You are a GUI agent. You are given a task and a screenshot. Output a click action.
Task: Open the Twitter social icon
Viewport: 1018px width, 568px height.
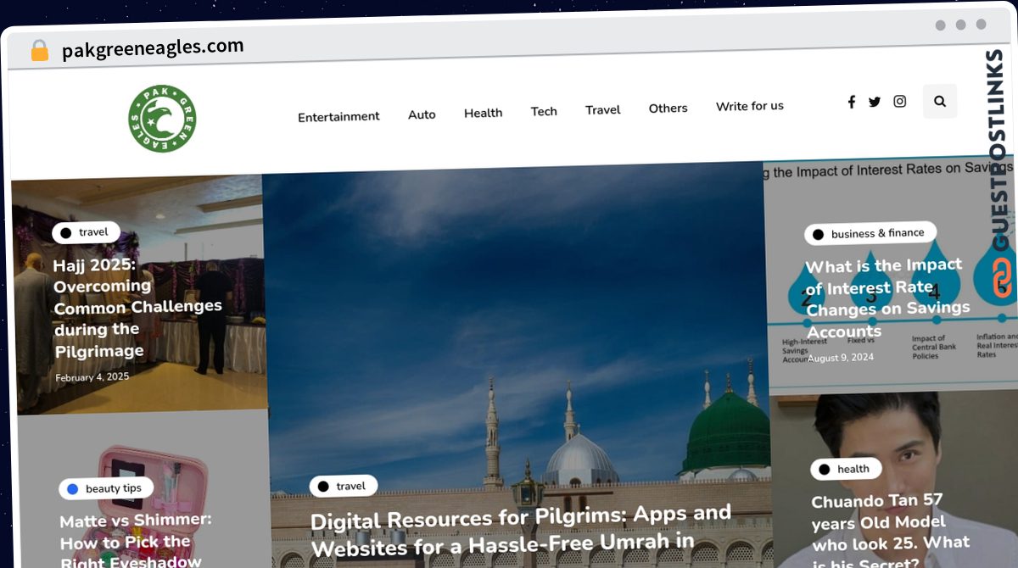click(x=875, y=102)
